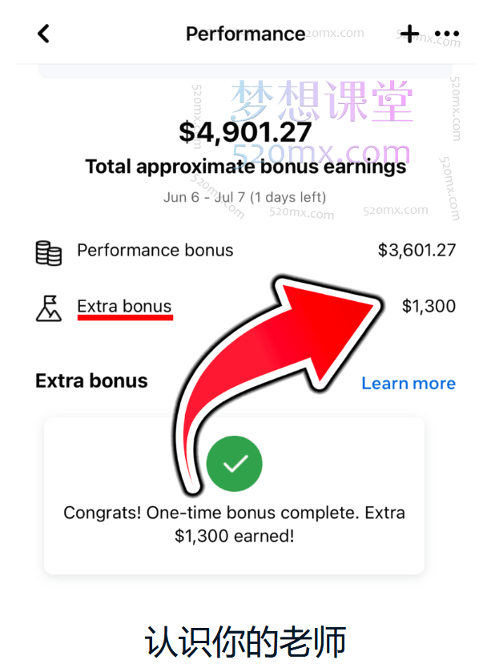Tap the Total approximate bonus earnings heading
491x668 pixels.
245,167
